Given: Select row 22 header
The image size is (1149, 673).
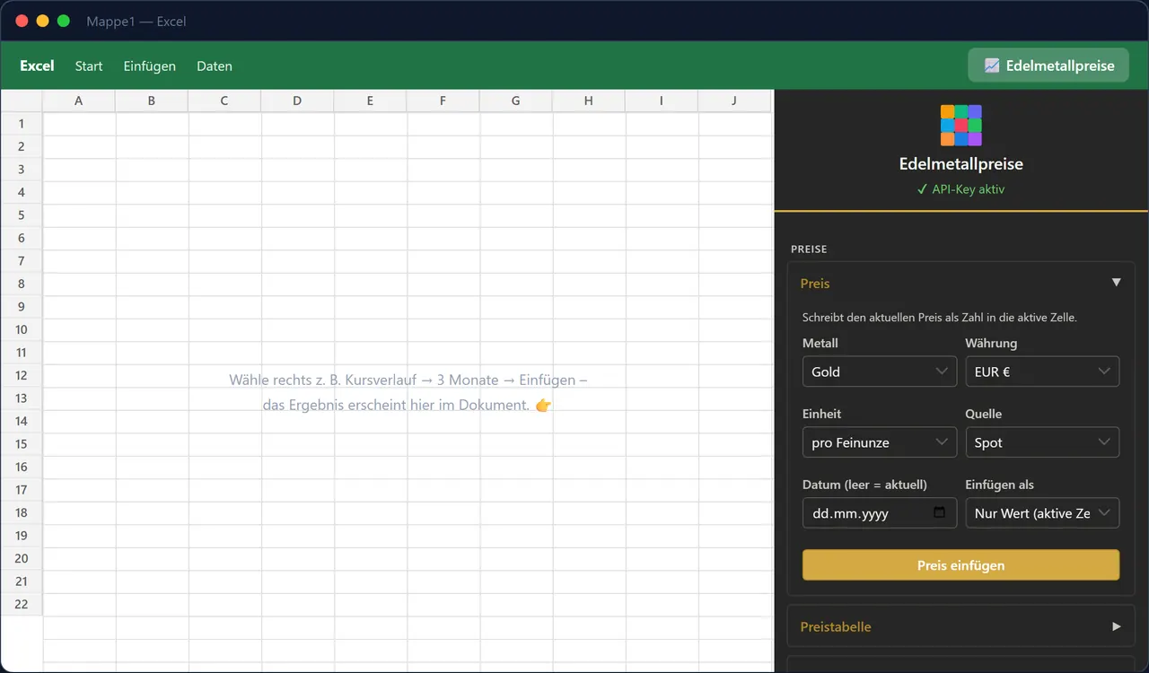Looking at the screenshot, I should pyautogui.click(x=22, y=604).
